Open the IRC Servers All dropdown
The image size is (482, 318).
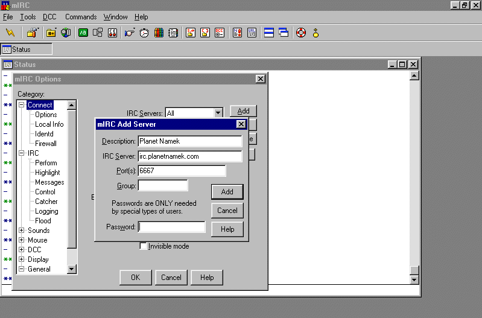coord(218,113)
